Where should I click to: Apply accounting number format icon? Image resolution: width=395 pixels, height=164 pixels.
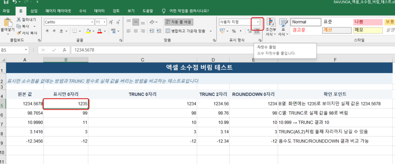[222, 31]
